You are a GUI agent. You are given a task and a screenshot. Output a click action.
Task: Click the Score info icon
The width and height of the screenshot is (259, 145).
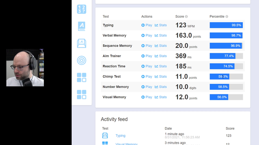pyautogui.click(x=186, y=17)
